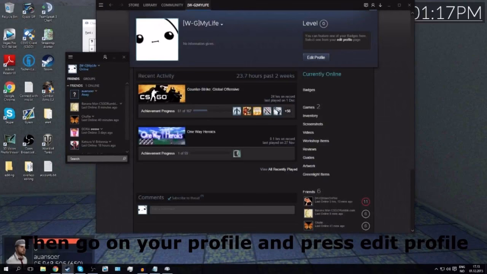This screenshot has height=274, width=487.
Task: Toggle Subscribe to thread checkbox
Action: point(169,198)
